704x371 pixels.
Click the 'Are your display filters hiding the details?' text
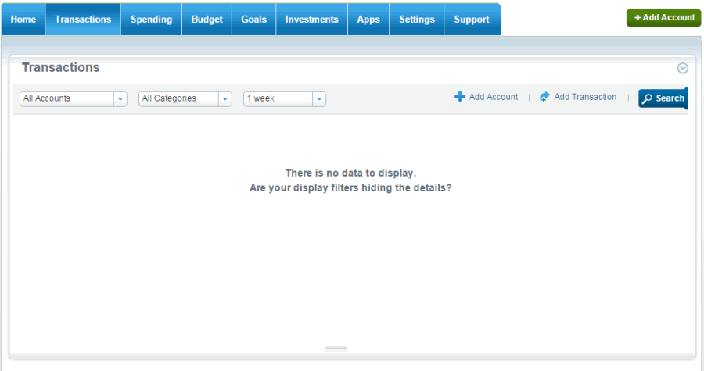click(350, 187)
